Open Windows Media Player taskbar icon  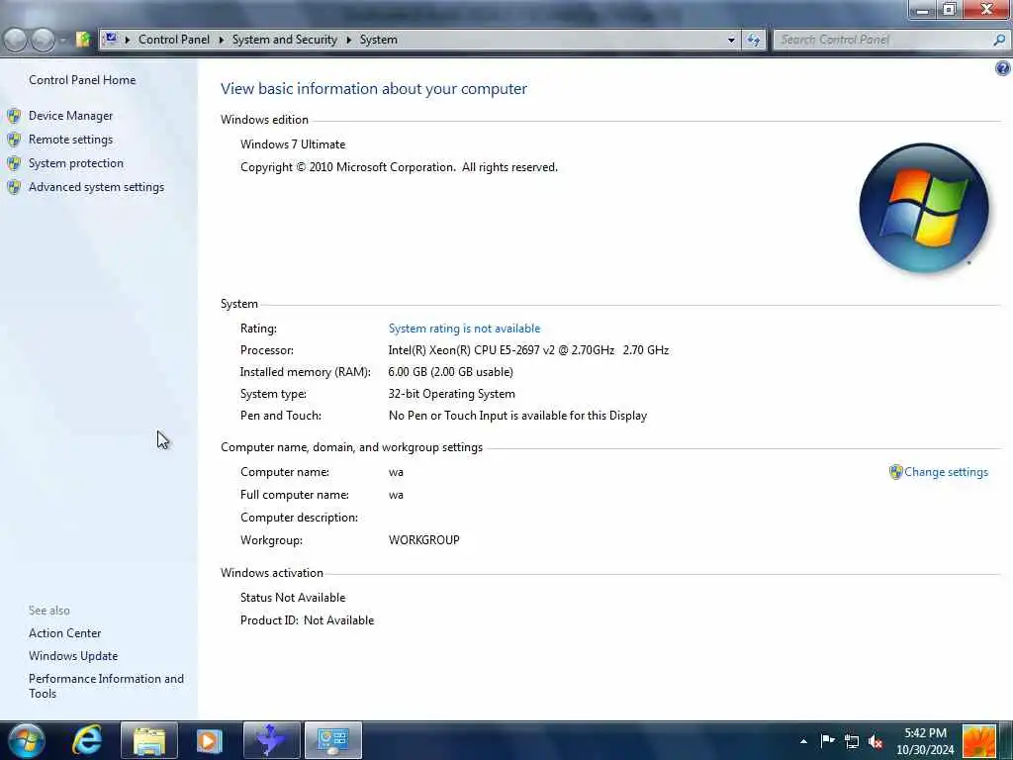[209, 740]
